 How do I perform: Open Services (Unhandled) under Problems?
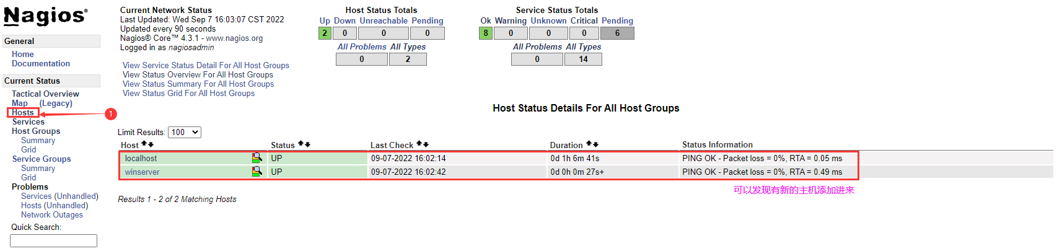tap(59, 196)
